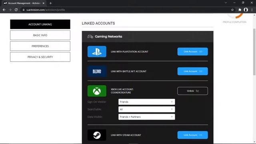Switch to the Privacy & Security section
256x144 pixels.
[40, 57]
